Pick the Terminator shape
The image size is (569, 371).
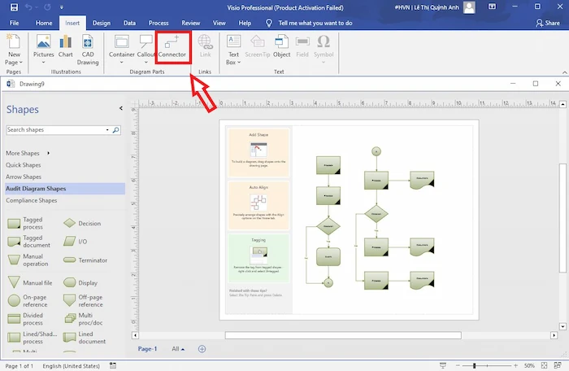(x=85, y=260)
